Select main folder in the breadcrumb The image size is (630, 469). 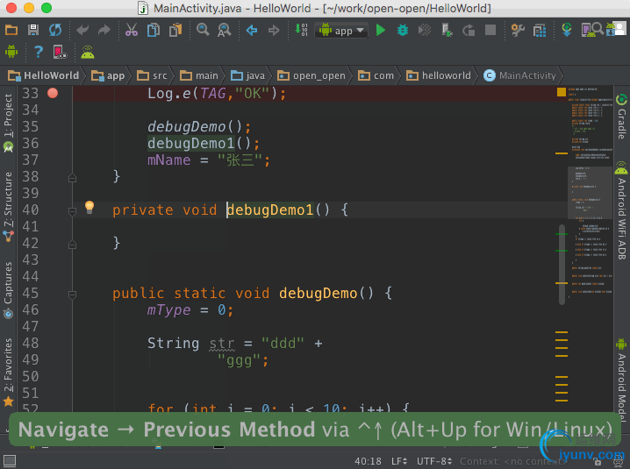pos(199,75)
